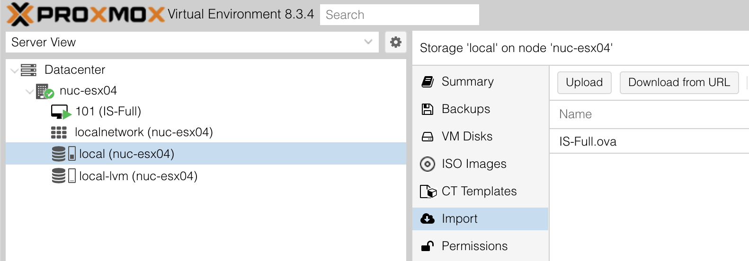This screenshot has height=261, width=749.
Task: Open the gear settings button
Action: [395, 42]
